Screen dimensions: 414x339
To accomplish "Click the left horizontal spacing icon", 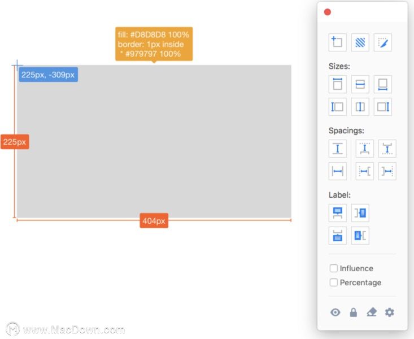I will 365,171.
